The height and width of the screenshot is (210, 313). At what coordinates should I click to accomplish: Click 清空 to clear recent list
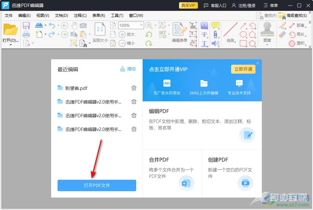pos(128,69)
